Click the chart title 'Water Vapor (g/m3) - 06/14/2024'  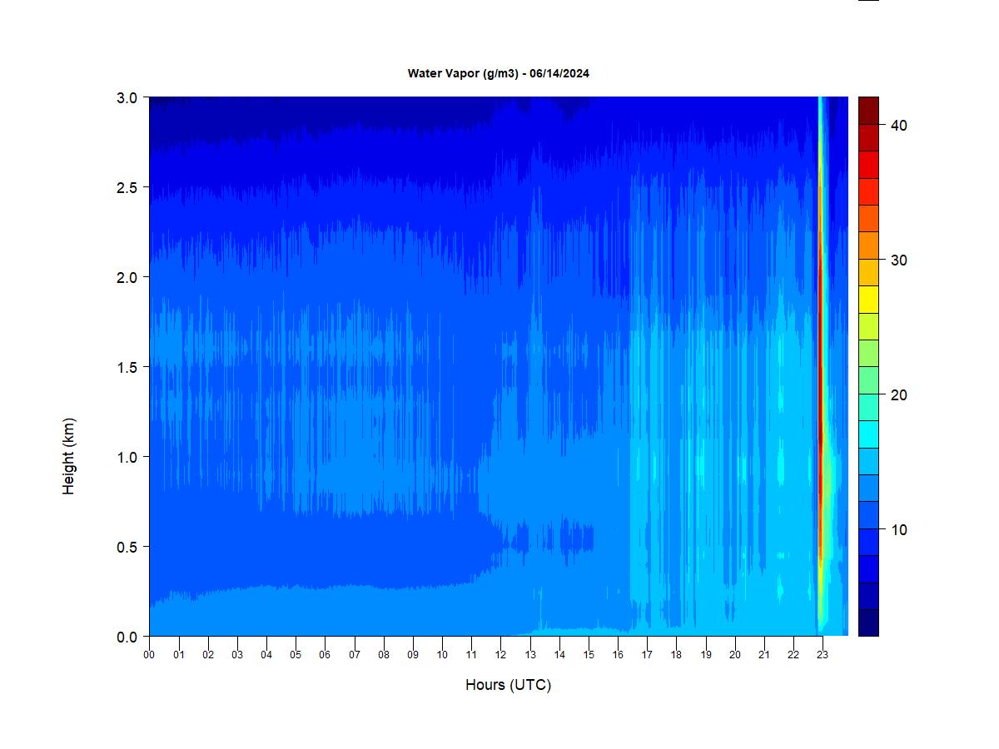point(498,73)
